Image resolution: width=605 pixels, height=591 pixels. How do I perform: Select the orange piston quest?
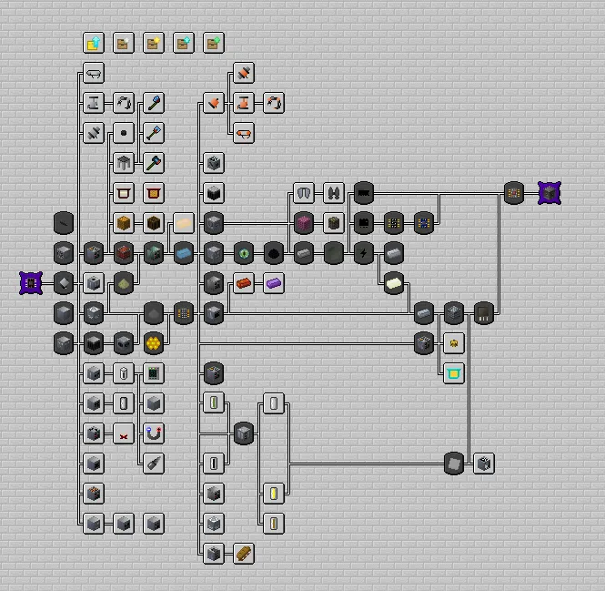click(x=244, y=103)
